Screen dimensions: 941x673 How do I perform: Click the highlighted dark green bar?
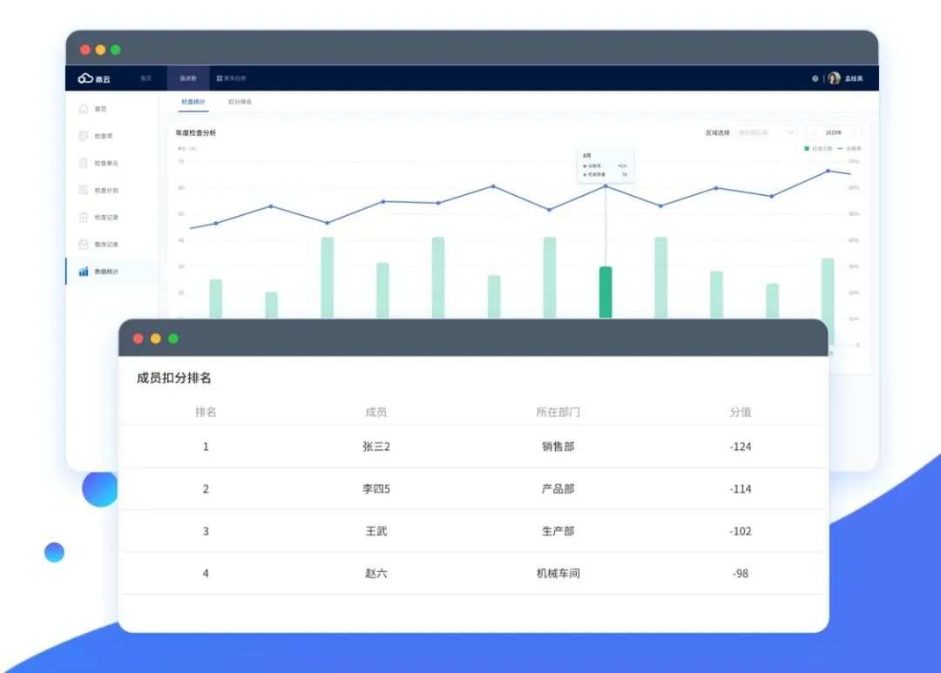(x=606, y=292)
